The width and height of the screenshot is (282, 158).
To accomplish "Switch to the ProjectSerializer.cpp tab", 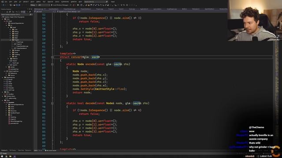I will pos(69,9).
